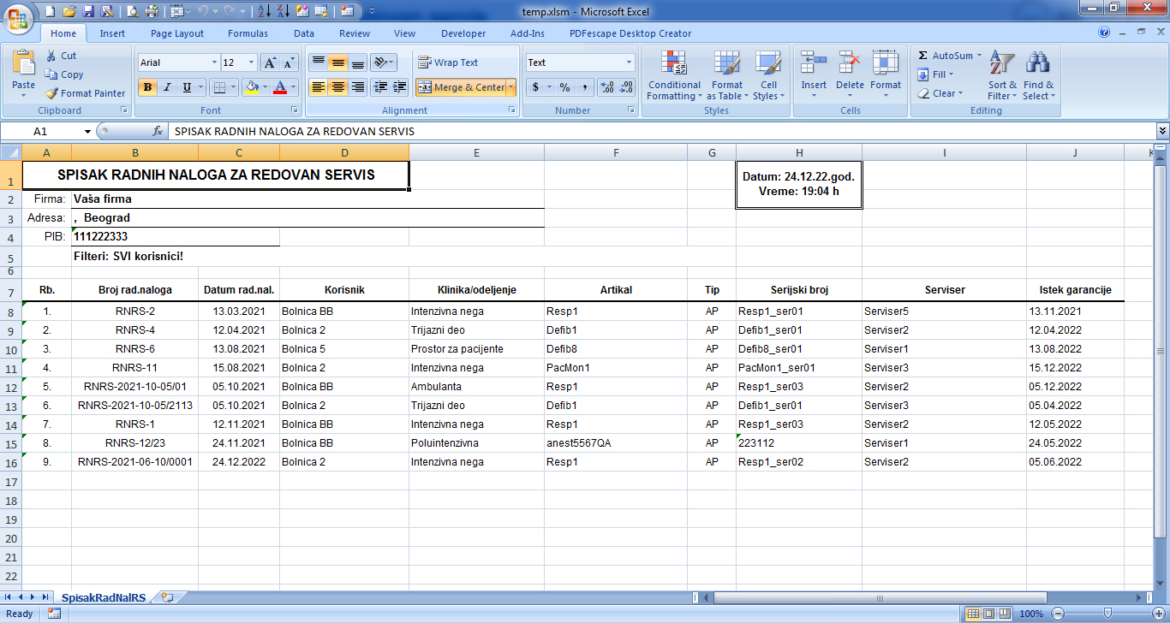1170x623 pixels.
Task: Click Decrease Indent icon
Action: click(380, 87)
